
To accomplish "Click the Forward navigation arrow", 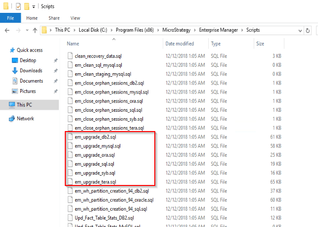I will tap(18, 31).
